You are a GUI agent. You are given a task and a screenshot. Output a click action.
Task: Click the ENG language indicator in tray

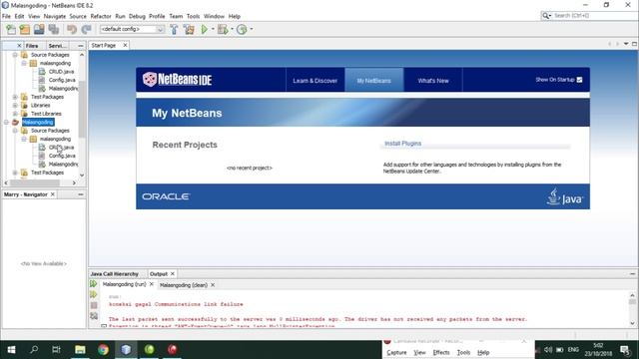pos(573,350)
